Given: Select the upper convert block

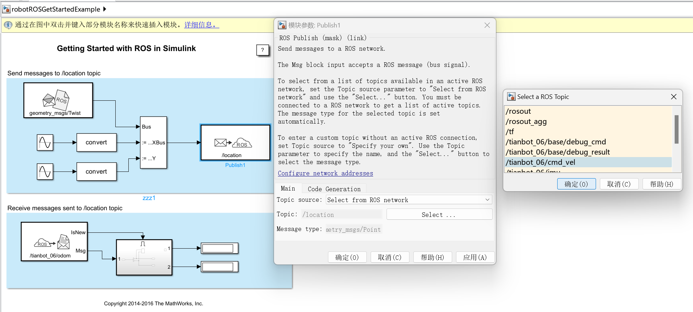Looking at the screenshot, I should click(96, 142).
